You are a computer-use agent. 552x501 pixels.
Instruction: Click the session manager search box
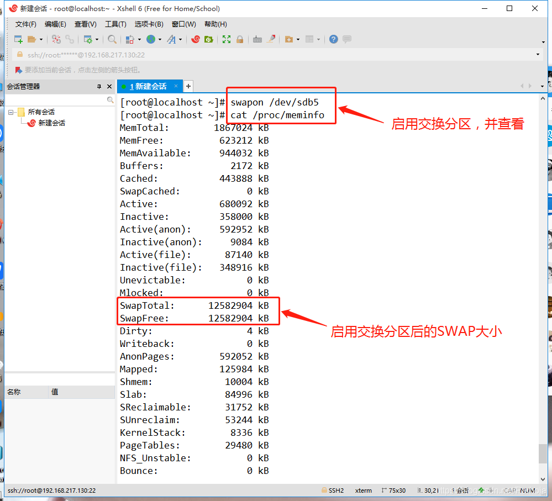[56, 101]
